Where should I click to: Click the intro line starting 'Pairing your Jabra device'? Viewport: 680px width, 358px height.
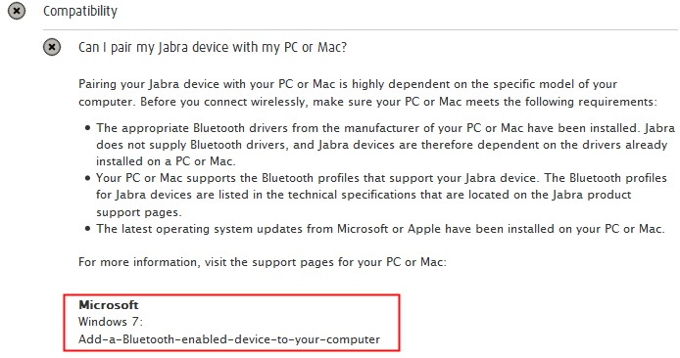coord(348,84)
